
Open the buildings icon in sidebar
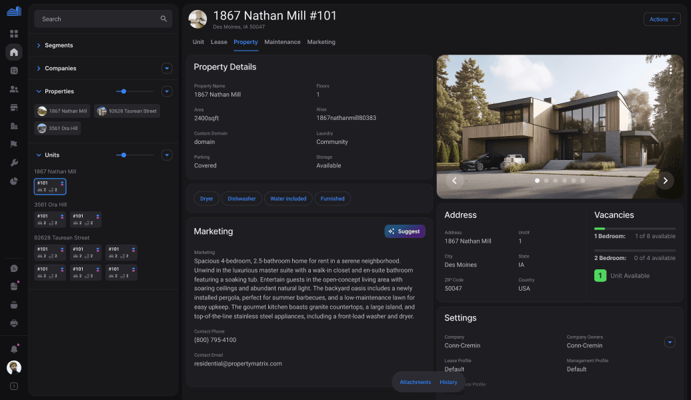[14, 126]
